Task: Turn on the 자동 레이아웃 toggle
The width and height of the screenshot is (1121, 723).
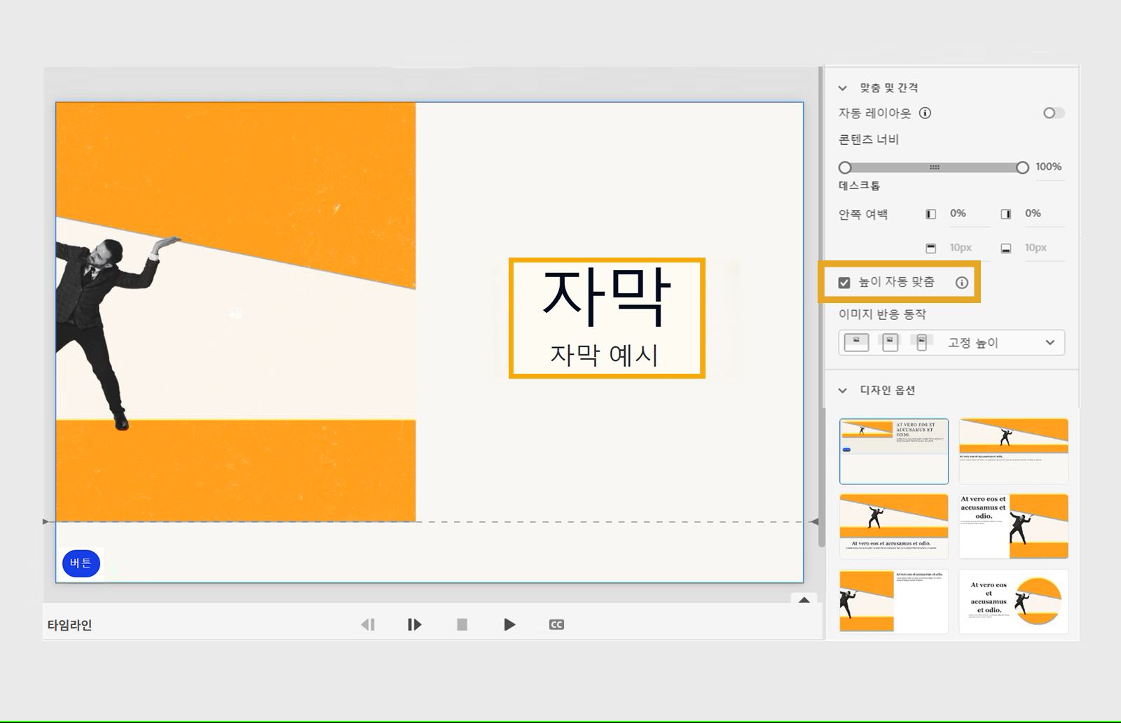Action: tap(1052, 113)
